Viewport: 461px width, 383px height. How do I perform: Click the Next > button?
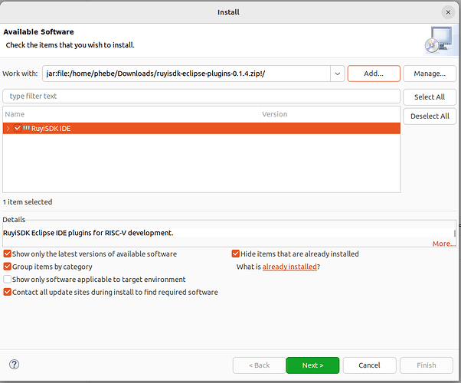click(x=312, y=365)
